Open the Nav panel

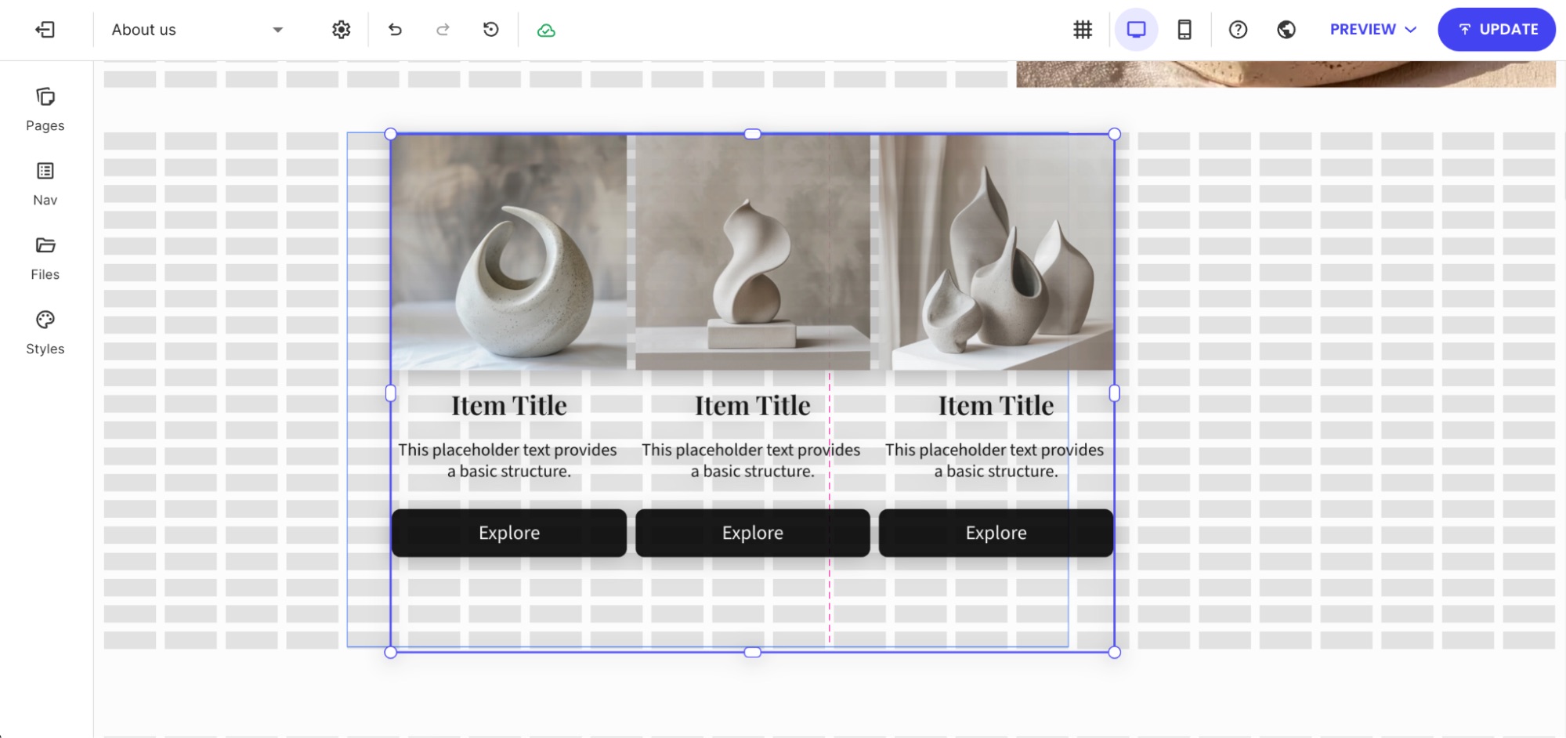(45, 184)
